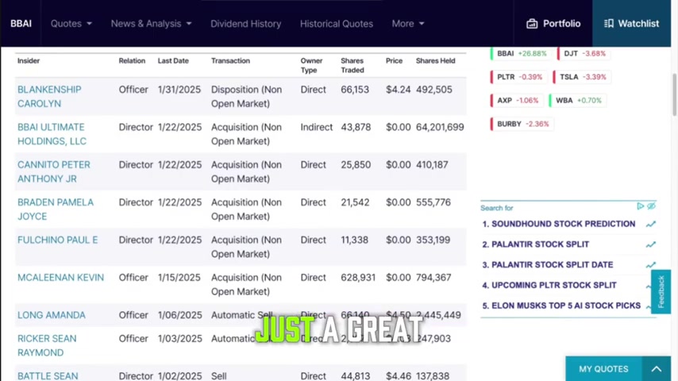The image size is (678, 381).
Task: Select the DJT -3.68% ticker chip
Action: point(584,54)
